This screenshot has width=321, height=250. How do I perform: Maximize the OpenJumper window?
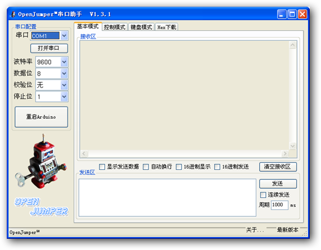[x=292, y=14]
